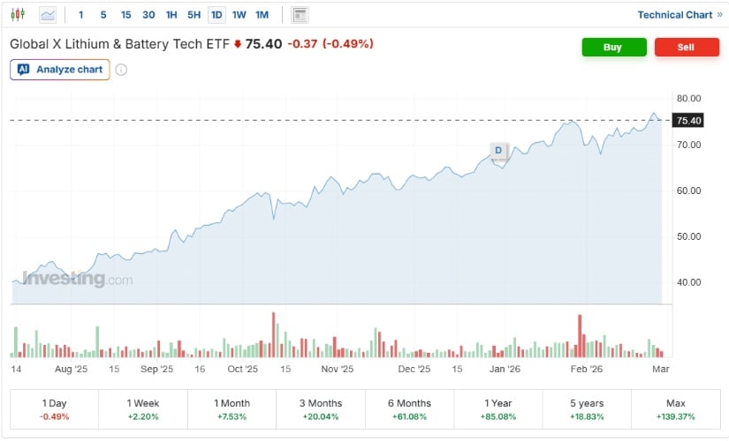Click the D dividend marker on chart
The image size is (729, 441).
[498, 151]
